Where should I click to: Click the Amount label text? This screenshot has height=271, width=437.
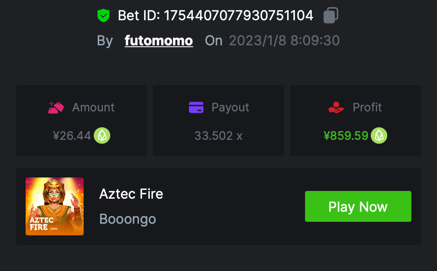(x=93, y=107)
